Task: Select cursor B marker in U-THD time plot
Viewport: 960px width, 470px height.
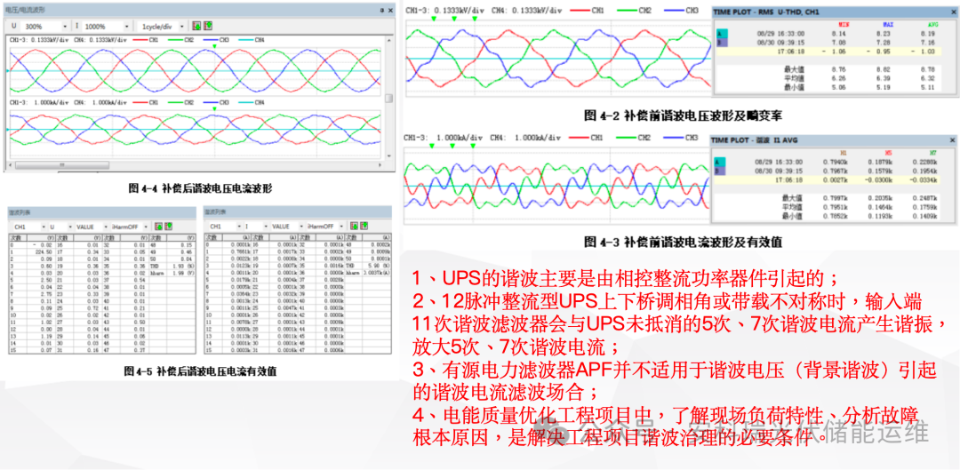Action: (722, 43)
